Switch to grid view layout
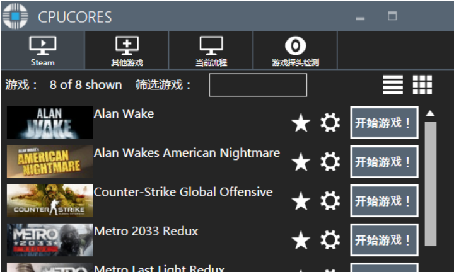454x272 pixels. (422, 84)
